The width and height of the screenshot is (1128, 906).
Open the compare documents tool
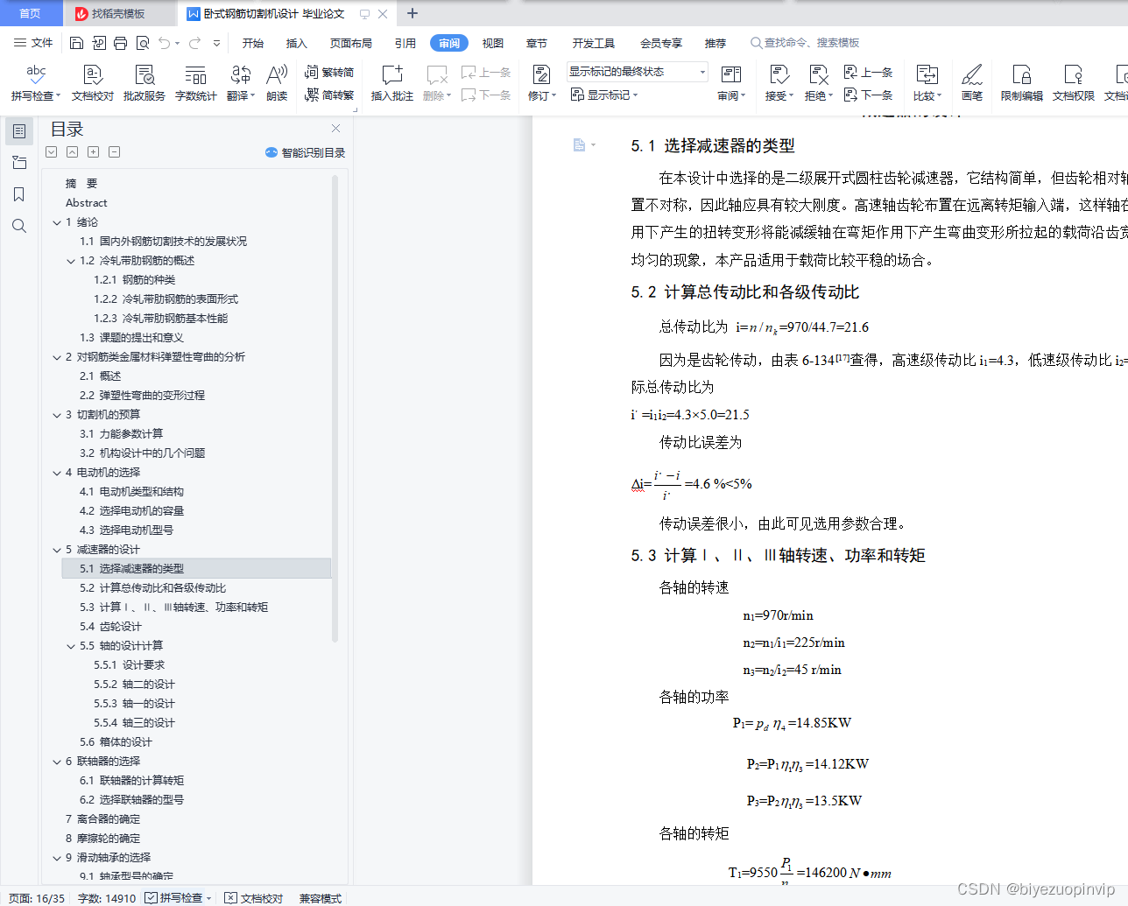coord(927,82)
